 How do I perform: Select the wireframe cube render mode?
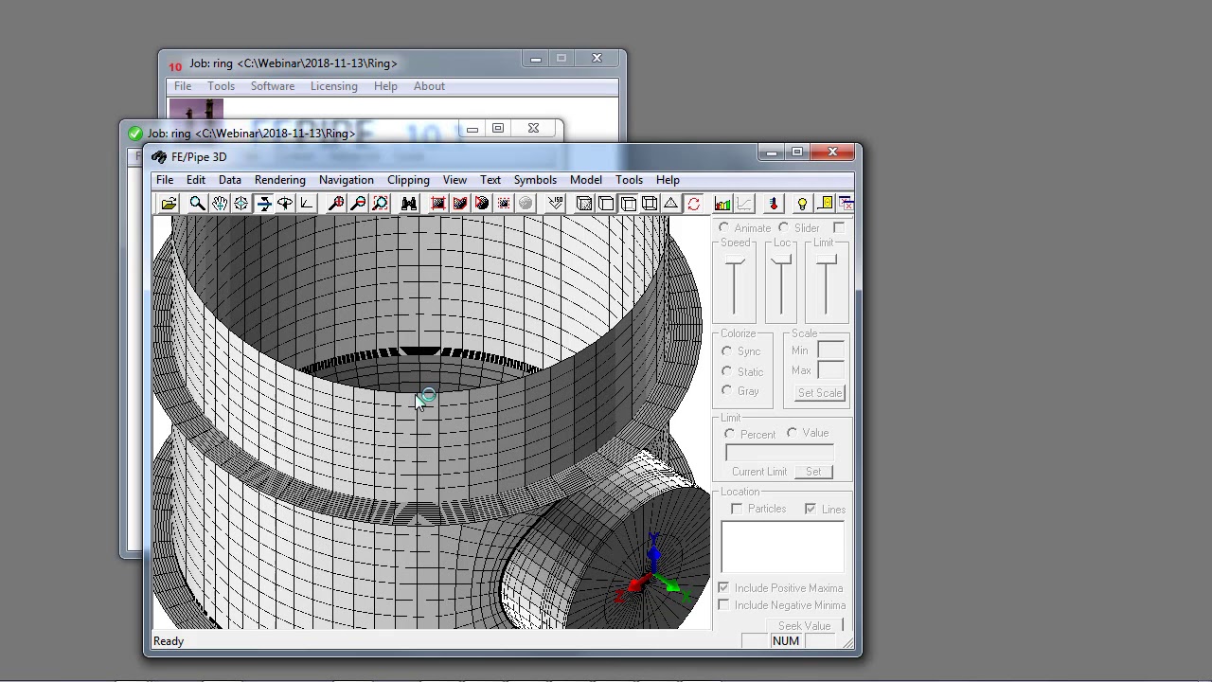click(650, 204)
